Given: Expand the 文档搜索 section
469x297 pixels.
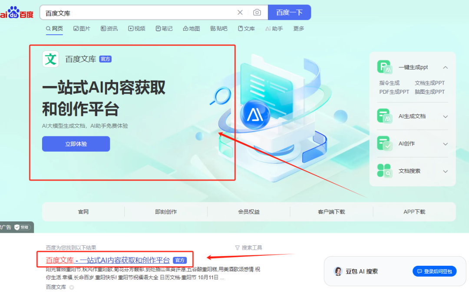Looking at the screenshot, I should (x=446, y=172).
